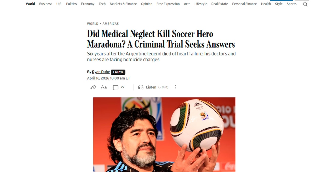This screenshot has width=328, height=172.
Task: Share the article via arrow icon
Action: [93, 87]
